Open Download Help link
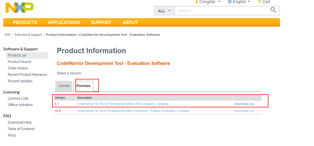The height and width of the screenshot is (146, 314). [19, 122]
